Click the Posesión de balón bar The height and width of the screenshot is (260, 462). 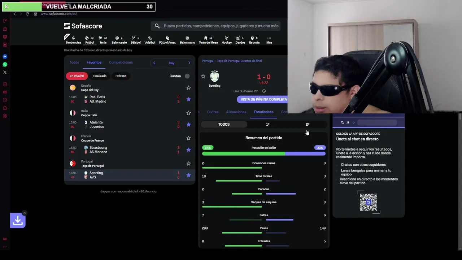click(x=263, y=153)
